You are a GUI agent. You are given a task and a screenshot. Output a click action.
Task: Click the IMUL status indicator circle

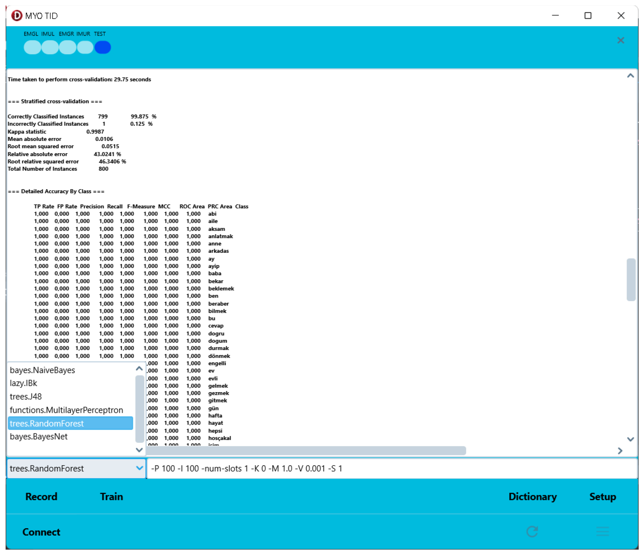[50, 47]
